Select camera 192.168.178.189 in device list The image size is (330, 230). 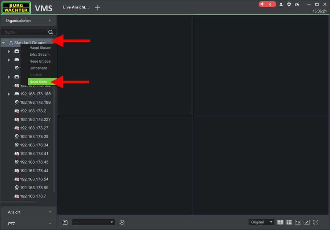coord(35,103)
